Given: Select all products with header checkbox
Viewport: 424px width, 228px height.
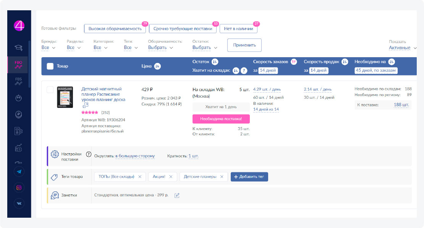Looking at the screenshot, I should (50, 66).
